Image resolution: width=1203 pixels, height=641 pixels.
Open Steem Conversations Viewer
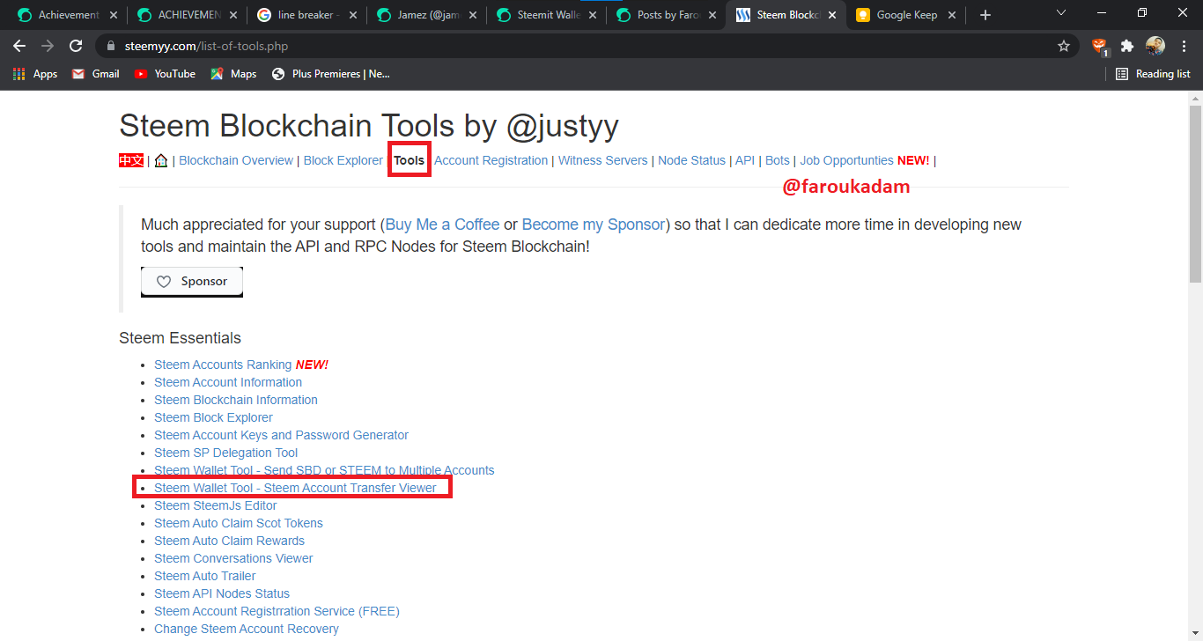(x=233, y=558)
